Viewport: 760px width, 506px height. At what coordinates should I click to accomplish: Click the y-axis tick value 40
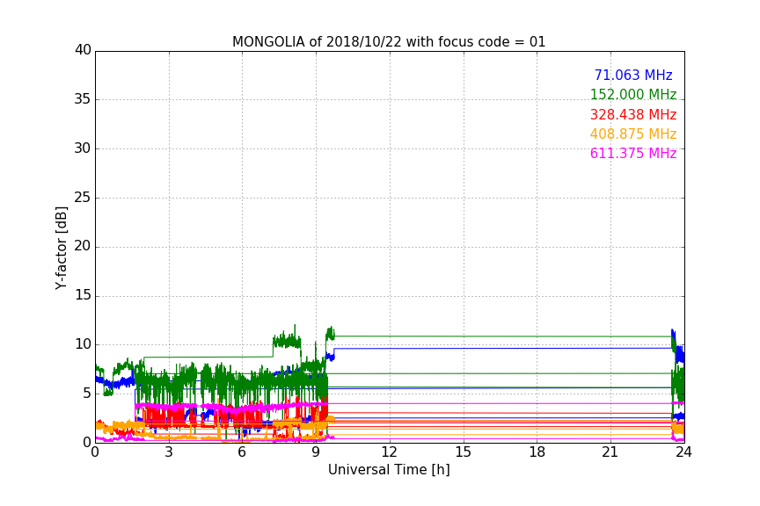click(83, 50)
